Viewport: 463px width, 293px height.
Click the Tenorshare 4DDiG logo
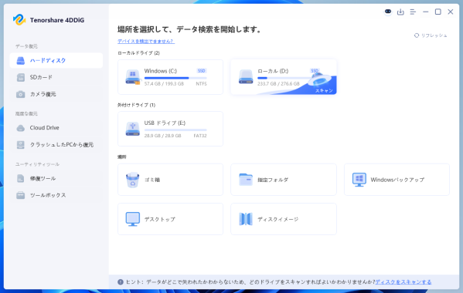[x=19, y=20]
